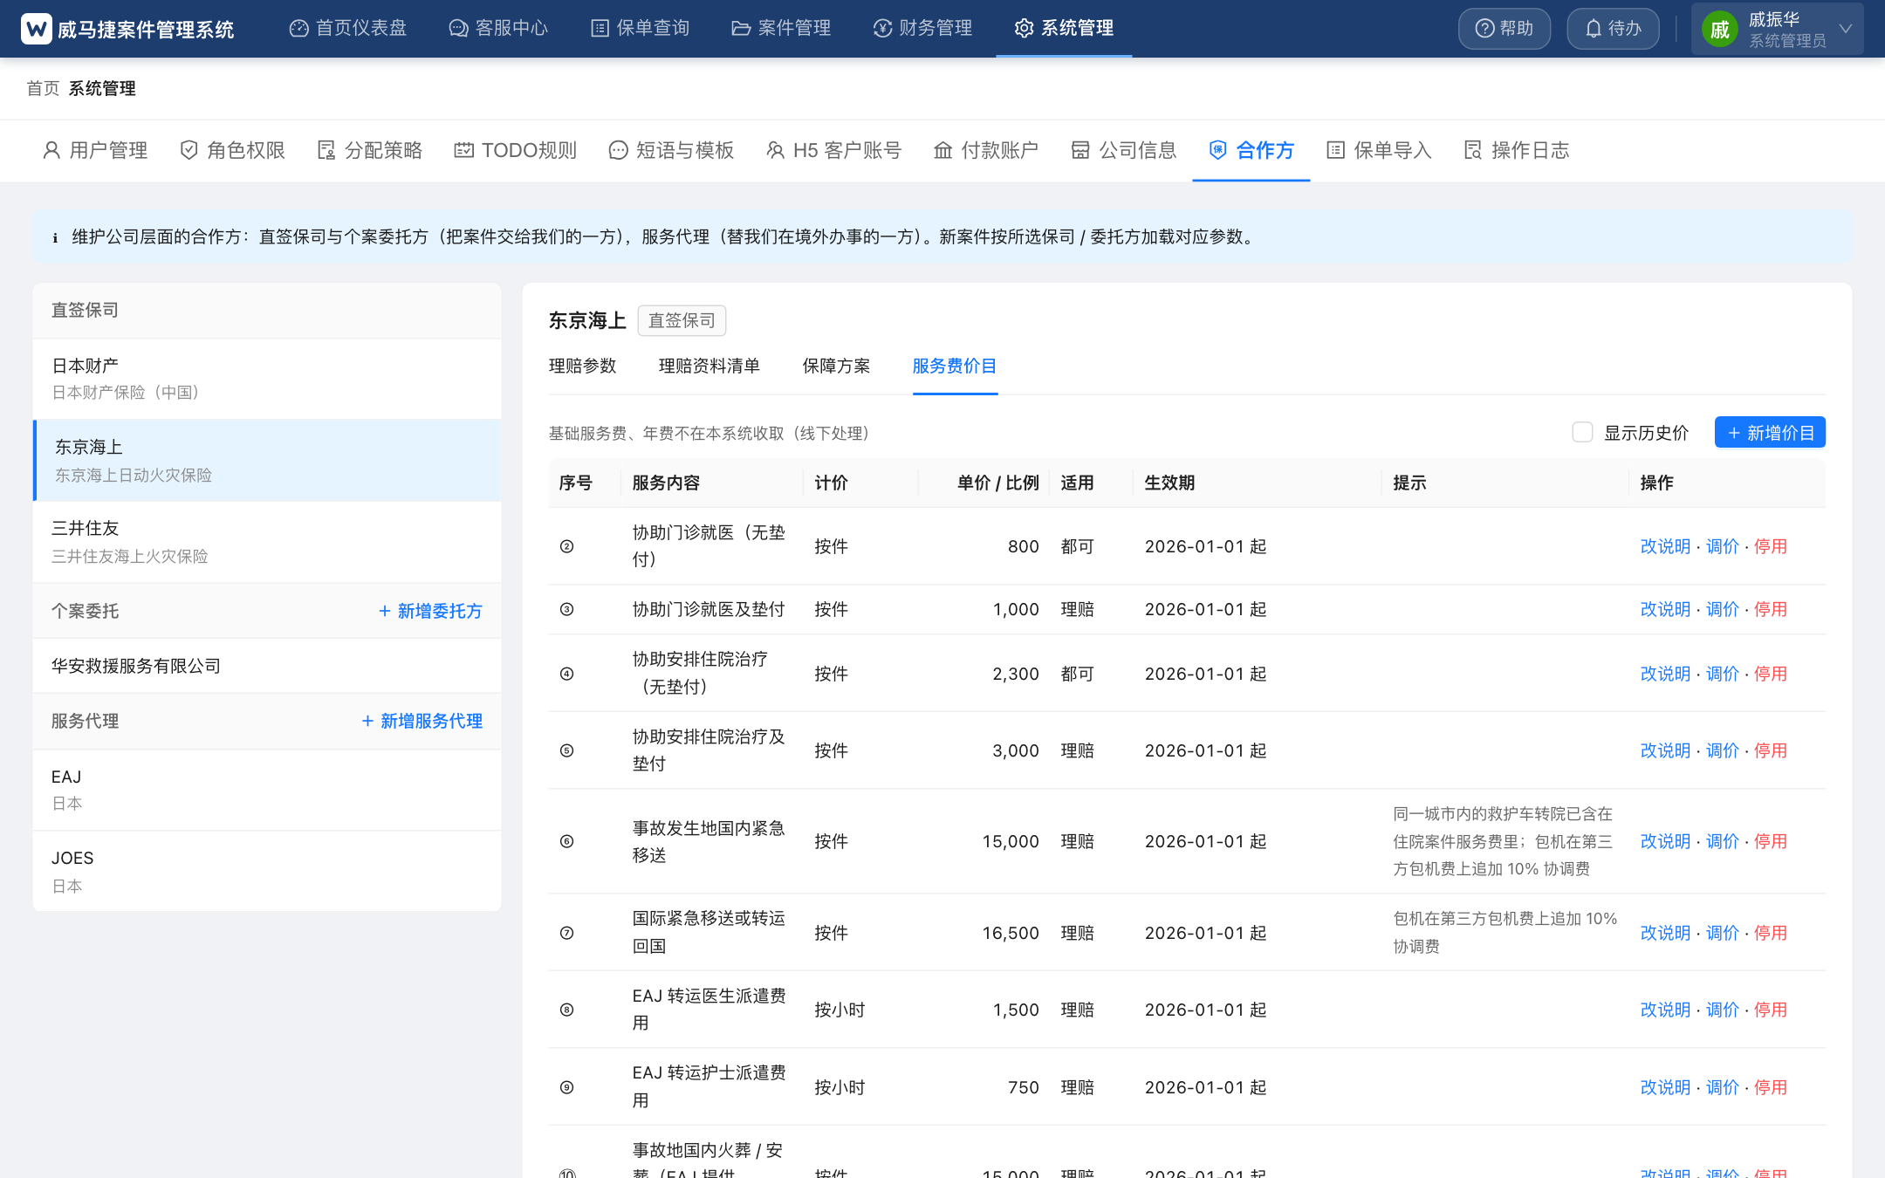1885x1178 pixels.
Task: Click the 案件管理 folder icon
Action: coord(741,29)
